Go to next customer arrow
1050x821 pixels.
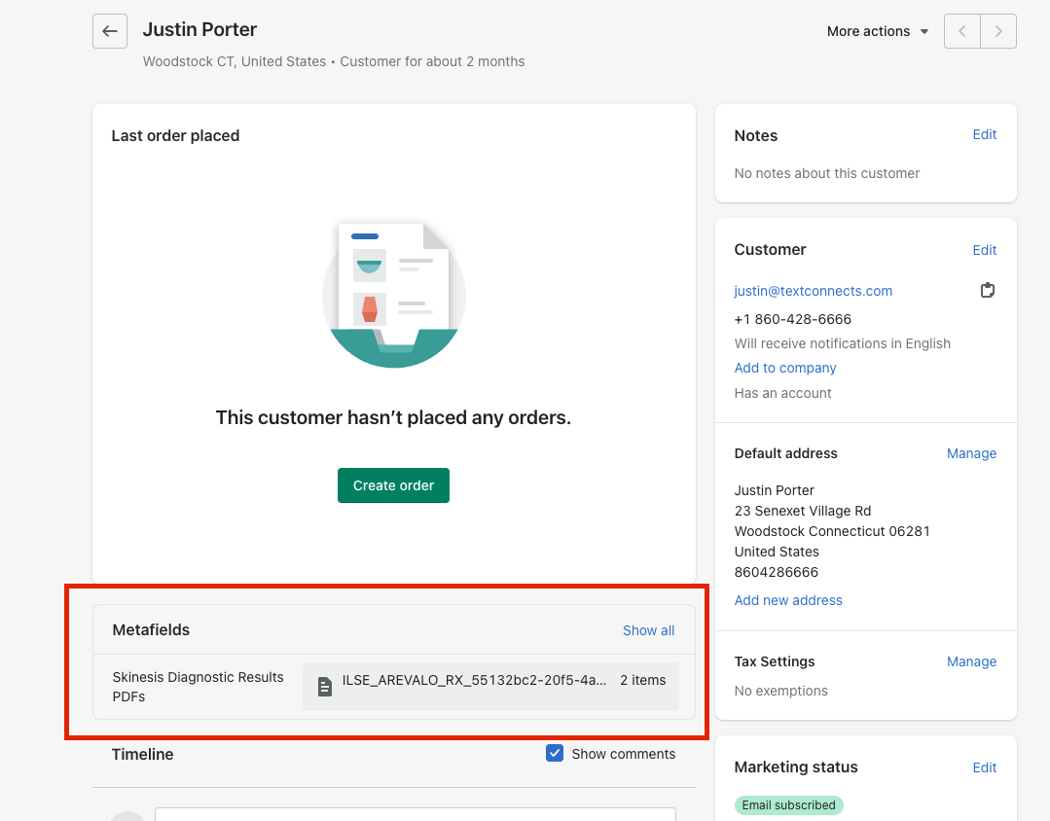(x=998, y=31)
